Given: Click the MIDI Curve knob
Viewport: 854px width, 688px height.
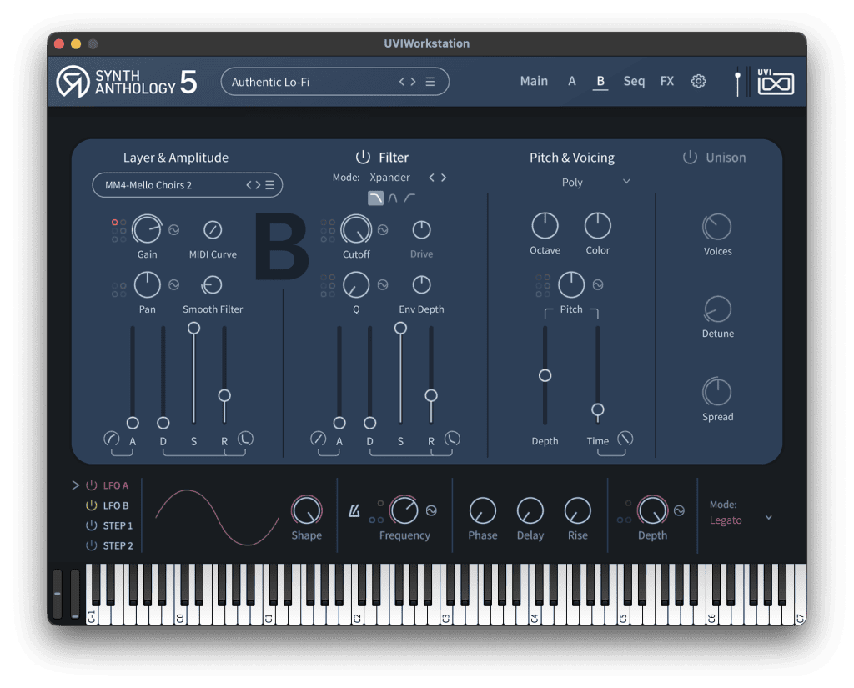Looking at the screenshot, I should click(x=213, y=230).
